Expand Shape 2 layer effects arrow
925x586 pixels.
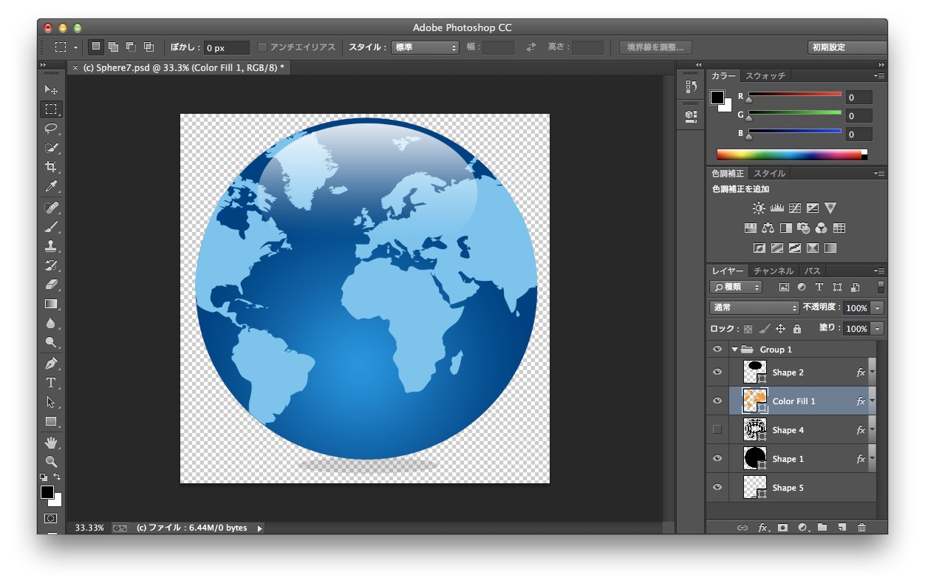872,372
